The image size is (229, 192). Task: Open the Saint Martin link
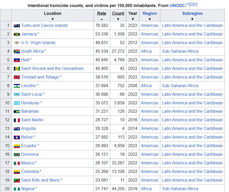[x=32, y=120]
